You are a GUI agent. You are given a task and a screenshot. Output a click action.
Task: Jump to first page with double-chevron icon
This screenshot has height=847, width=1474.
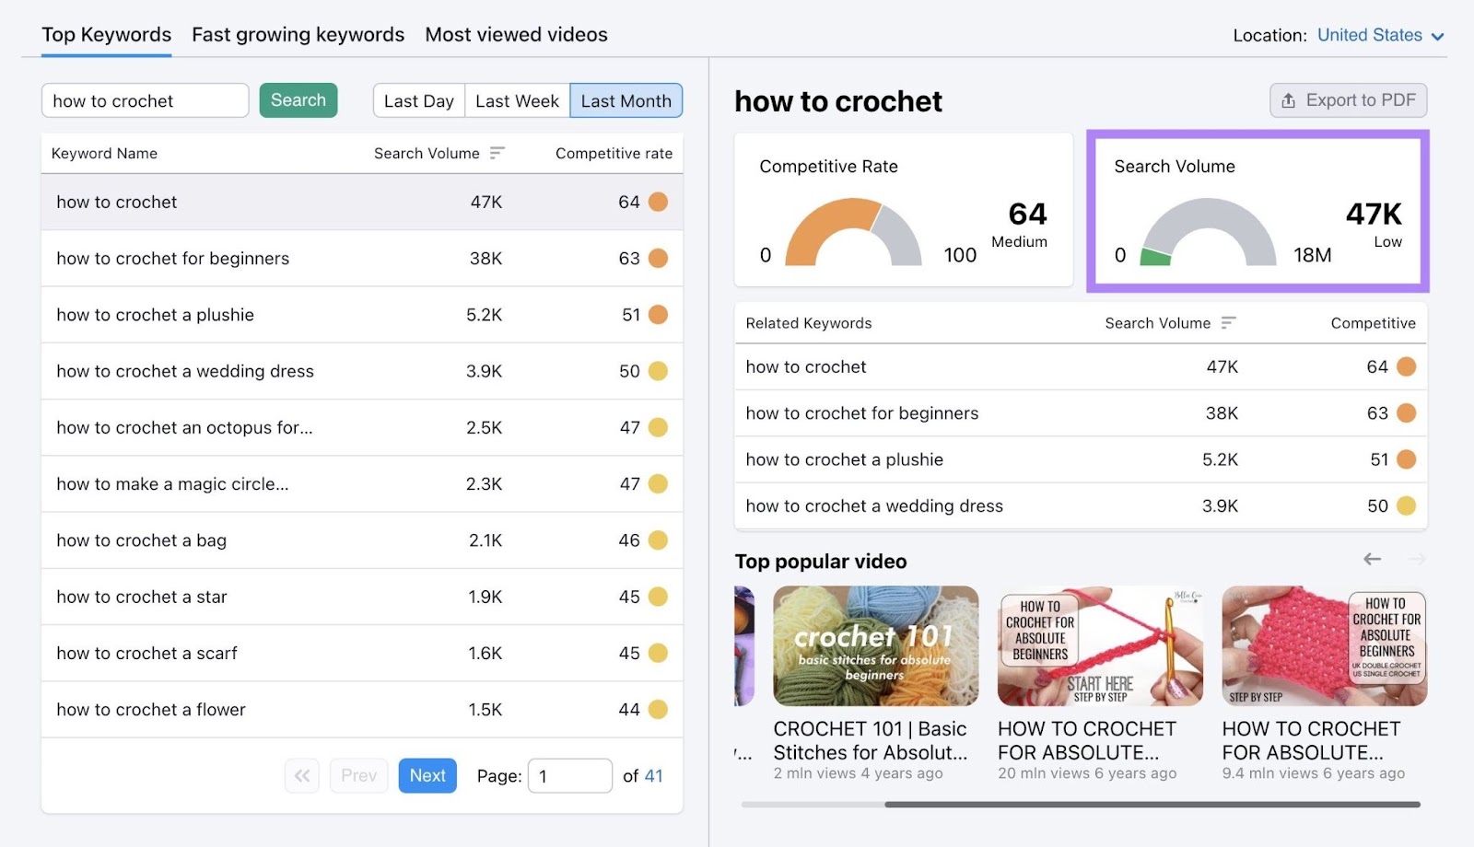click(x=302, y=776)
